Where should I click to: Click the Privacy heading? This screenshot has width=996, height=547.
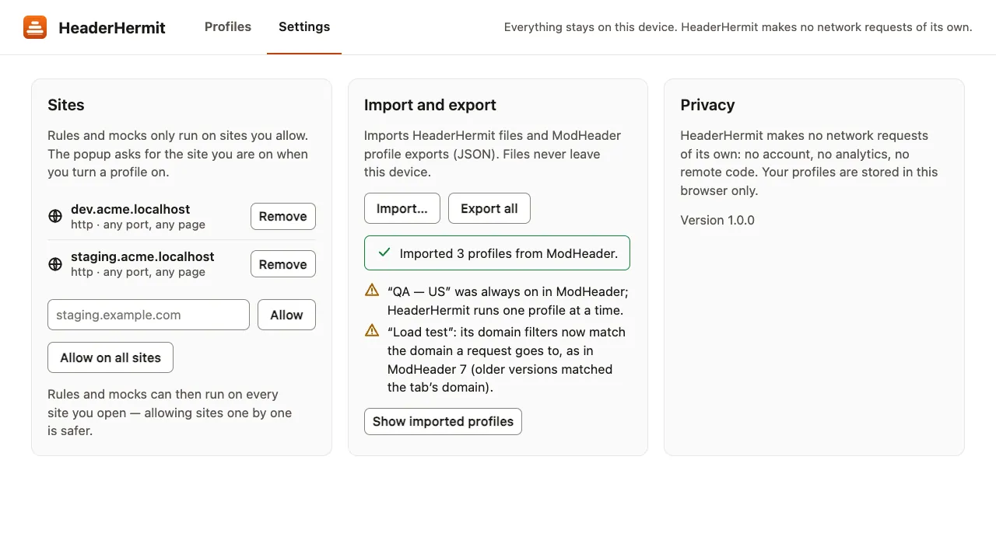pos(707,105)
